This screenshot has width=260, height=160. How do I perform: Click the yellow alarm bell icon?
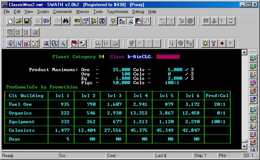[205, 43]
